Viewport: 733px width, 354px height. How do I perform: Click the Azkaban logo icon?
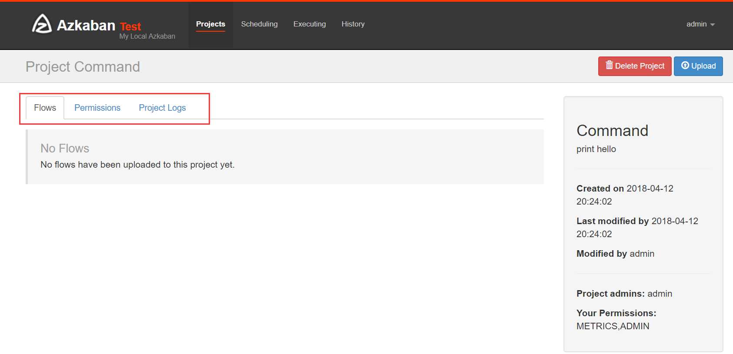tap(42, 24)
